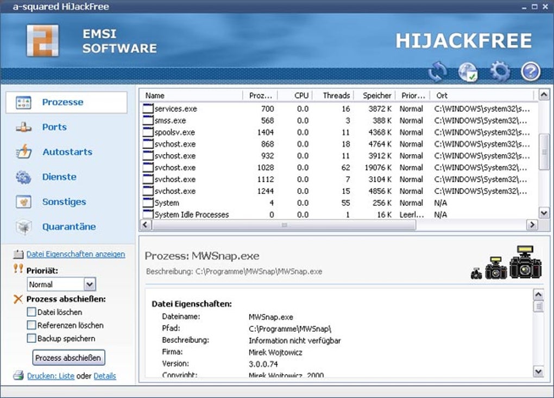Click process list scroll up arrow
This screenshot has height=398, width=554.
click(544, 94)
